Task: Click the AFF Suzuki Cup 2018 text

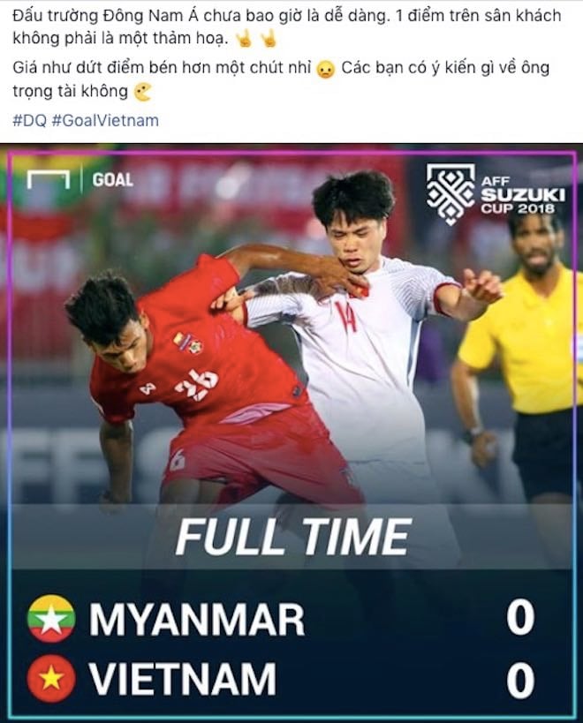Action: coord(523,195)
